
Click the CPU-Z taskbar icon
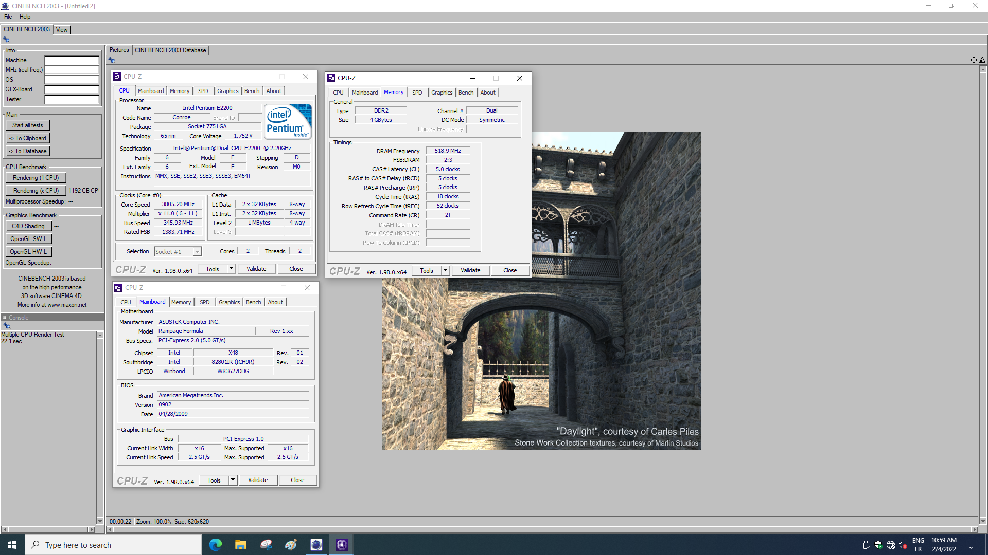[x=342, y=545]
